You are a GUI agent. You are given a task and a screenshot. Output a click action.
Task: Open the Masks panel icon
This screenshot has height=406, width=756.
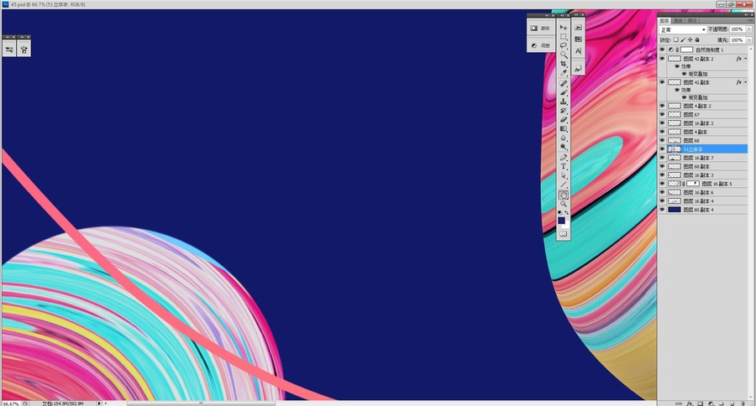pos(533,29)
